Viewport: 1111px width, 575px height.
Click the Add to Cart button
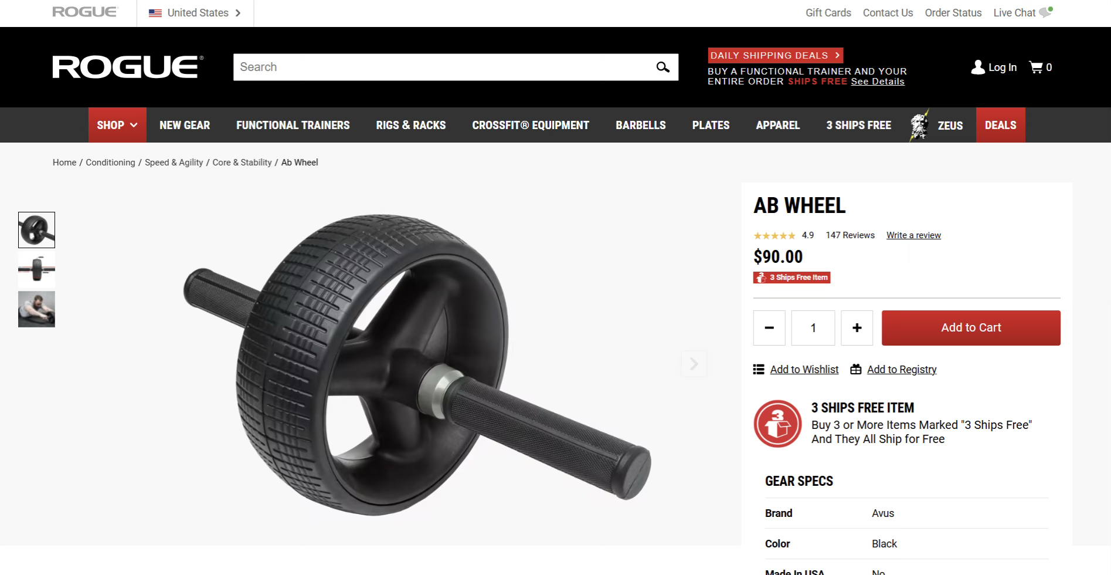(x=971, y=328)
